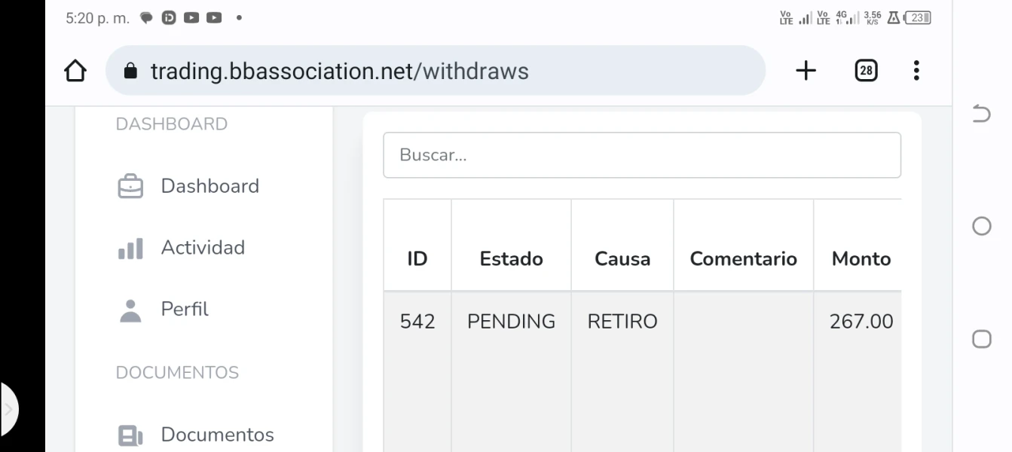Click the Documentos newspaper icon
1012x452 pixels.
pos(130,435)
